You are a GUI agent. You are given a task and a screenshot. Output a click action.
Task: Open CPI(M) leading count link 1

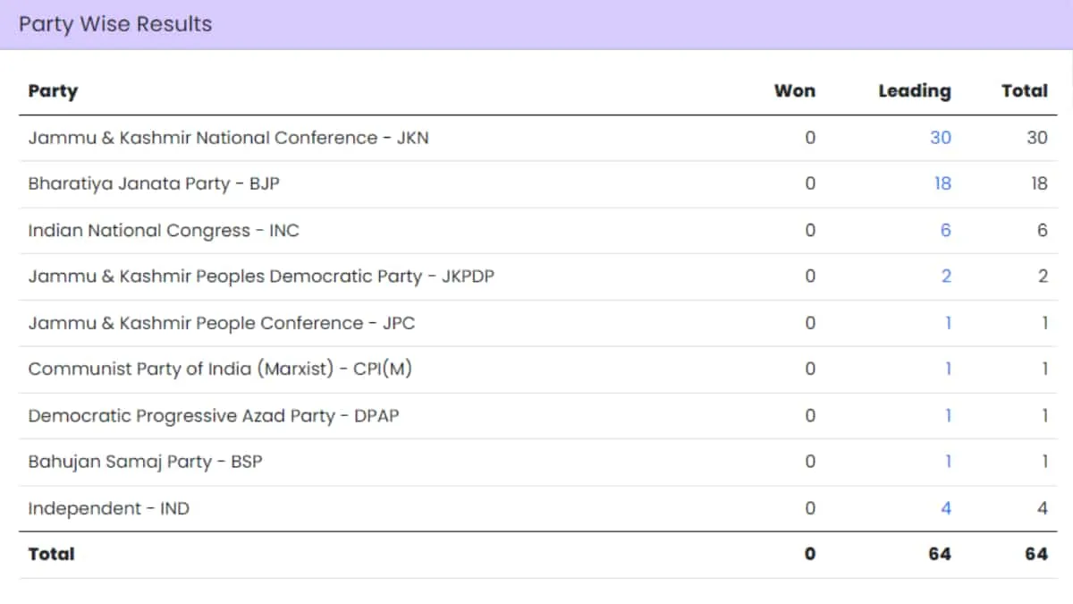(x=948, y=369)
